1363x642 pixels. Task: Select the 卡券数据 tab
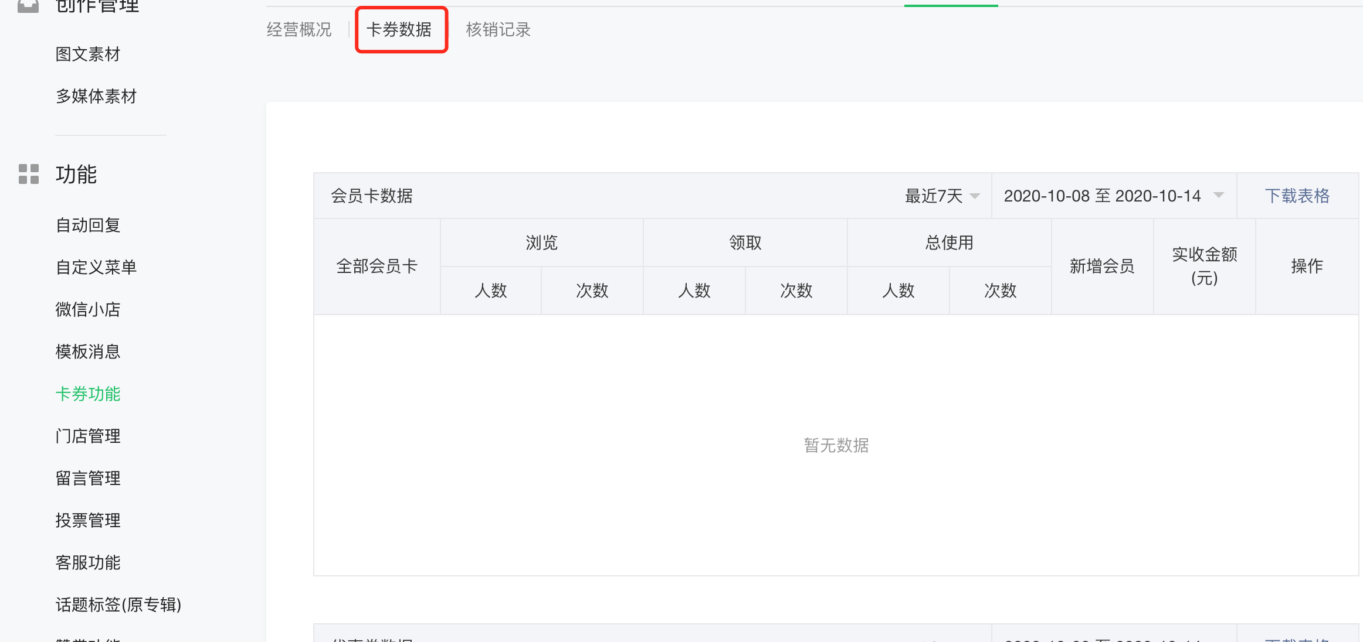[399, 29]
